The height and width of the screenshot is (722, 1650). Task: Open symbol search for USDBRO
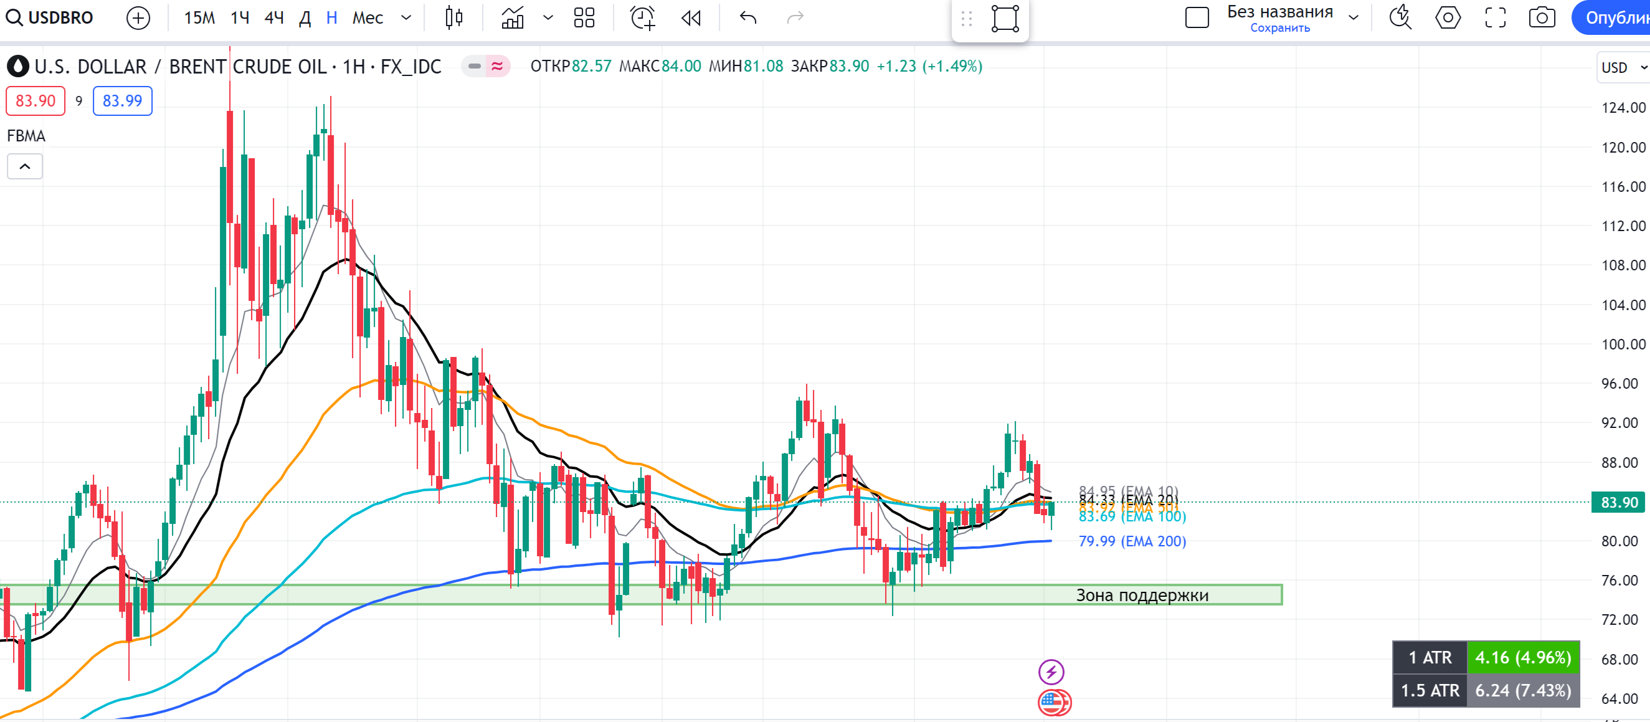click(x=51, y=17)
